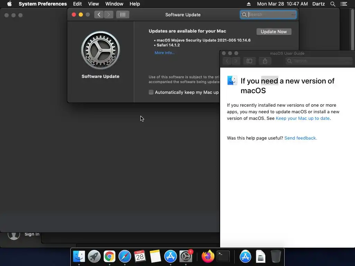Open App Store icon right of Terminal

click(245, 256)
